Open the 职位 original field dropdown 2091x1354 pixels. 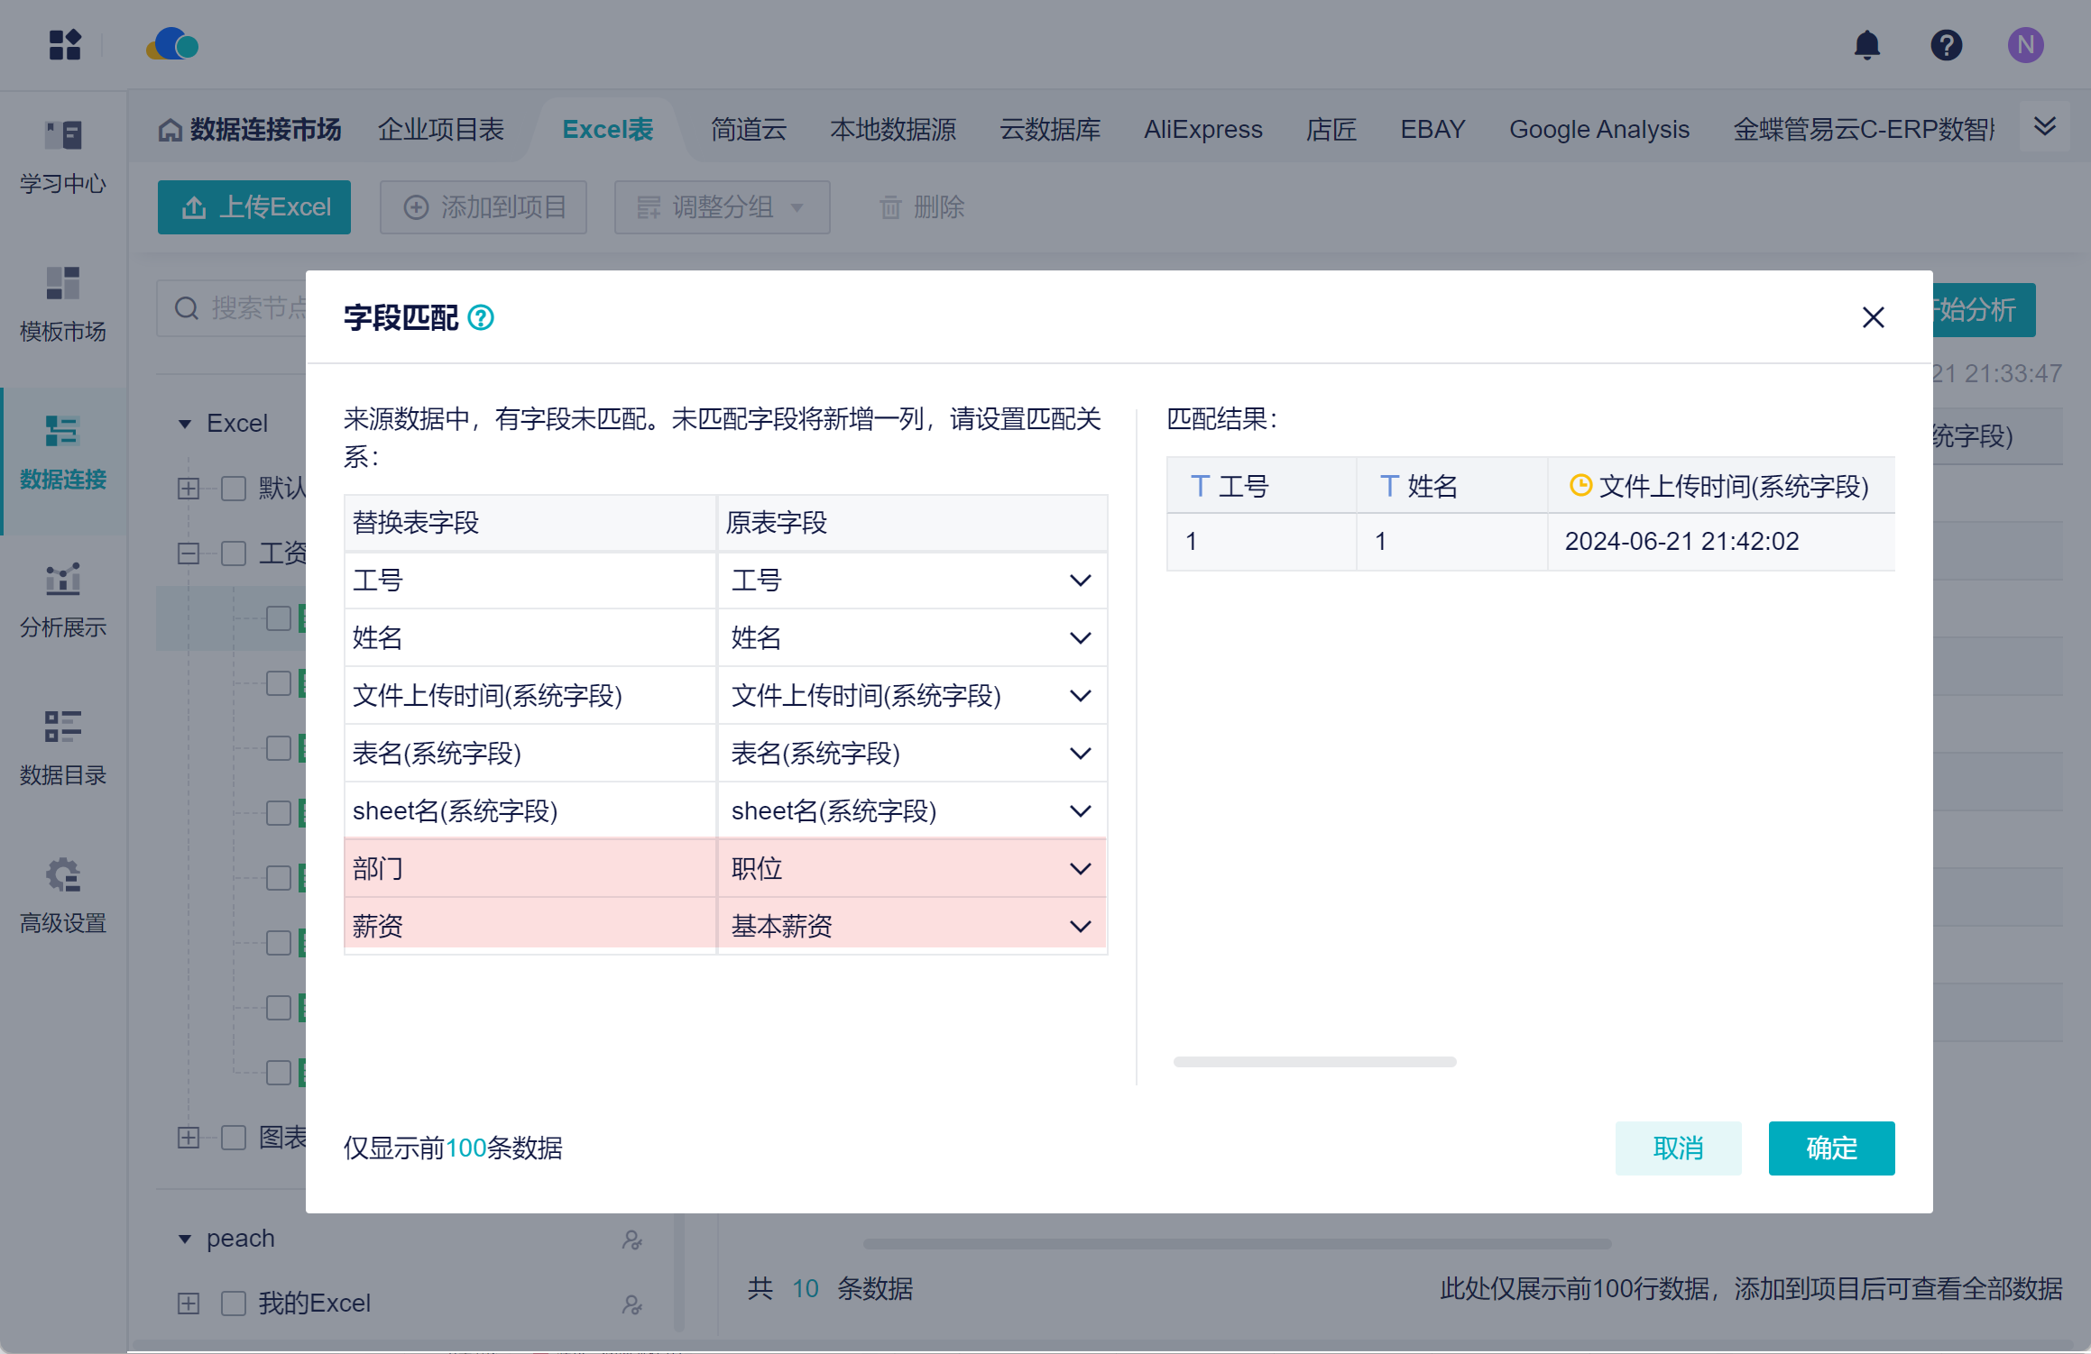pyautogui.click(x=1079, y=869)
